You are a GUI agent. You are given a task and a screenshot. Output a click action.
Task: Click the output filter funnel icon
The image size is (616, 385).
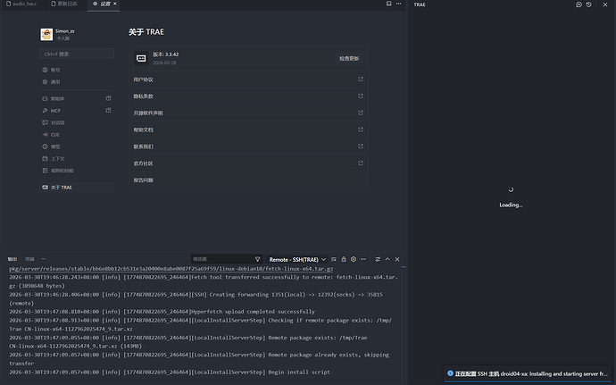point(258,259)
